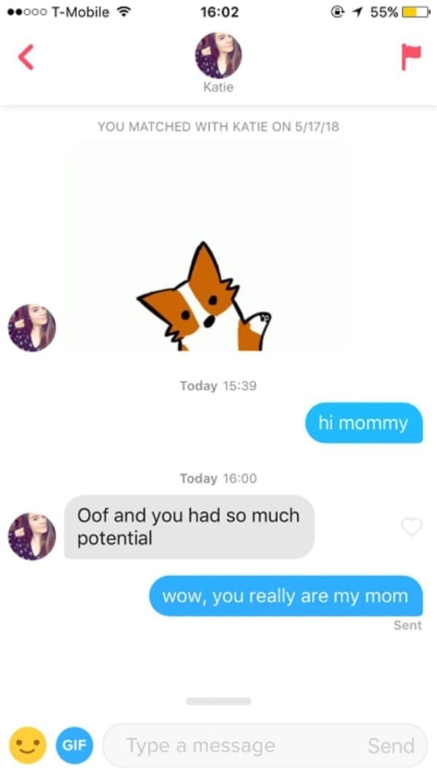Open the fox GIF message

(x=207, y=246)
